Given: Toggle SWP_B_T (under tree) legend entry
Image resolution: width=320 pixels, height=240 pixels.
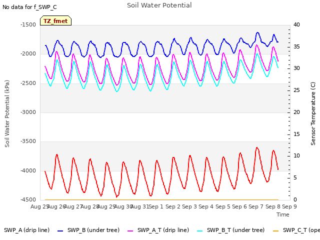Looking at the screenshot, I should [x=230, y=230].
